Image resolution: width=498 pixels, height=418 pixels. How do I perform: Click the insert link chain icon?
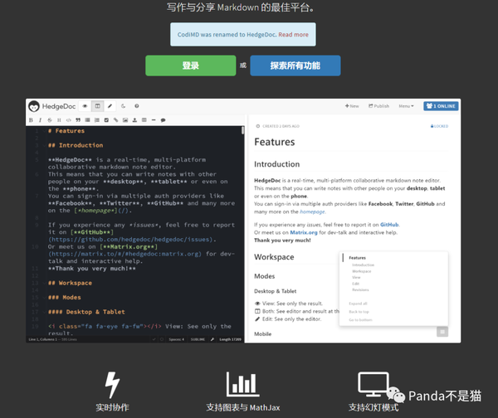click(x=115, y=120)
